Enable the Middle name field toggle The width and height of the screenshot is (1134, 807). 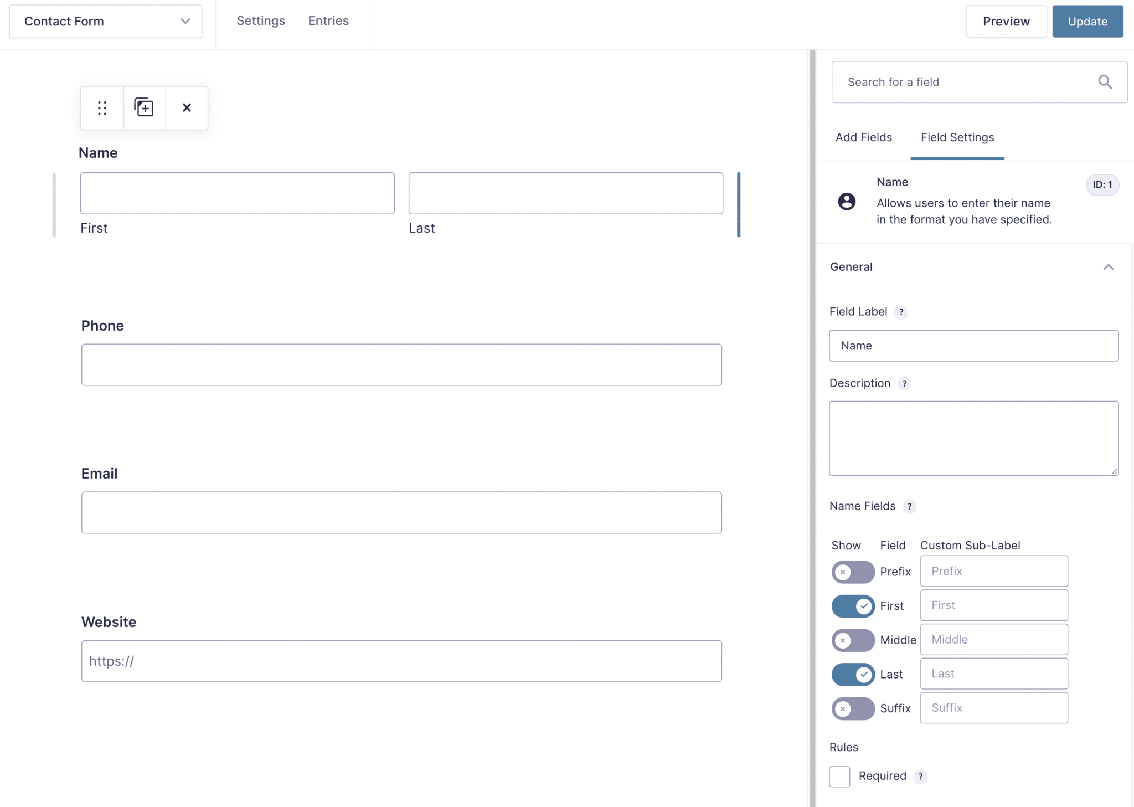tap(853, 640)
